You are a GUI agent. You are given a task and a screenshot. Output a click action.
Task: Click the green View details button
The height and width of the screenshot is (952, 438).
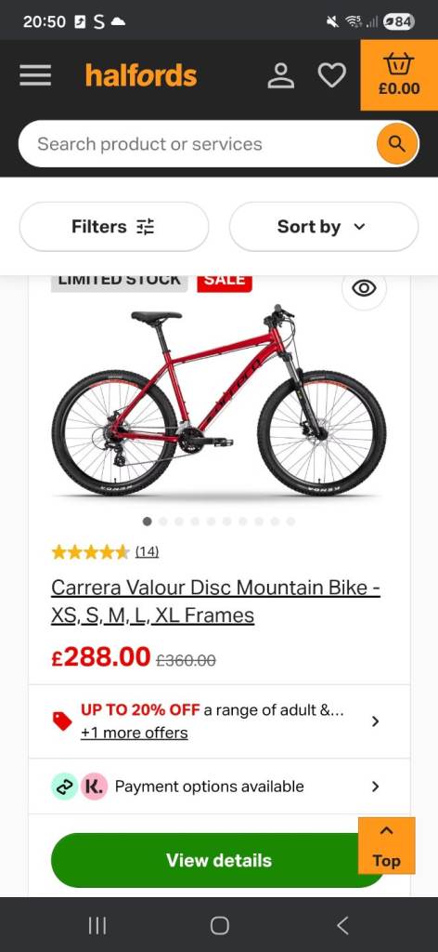219,860
